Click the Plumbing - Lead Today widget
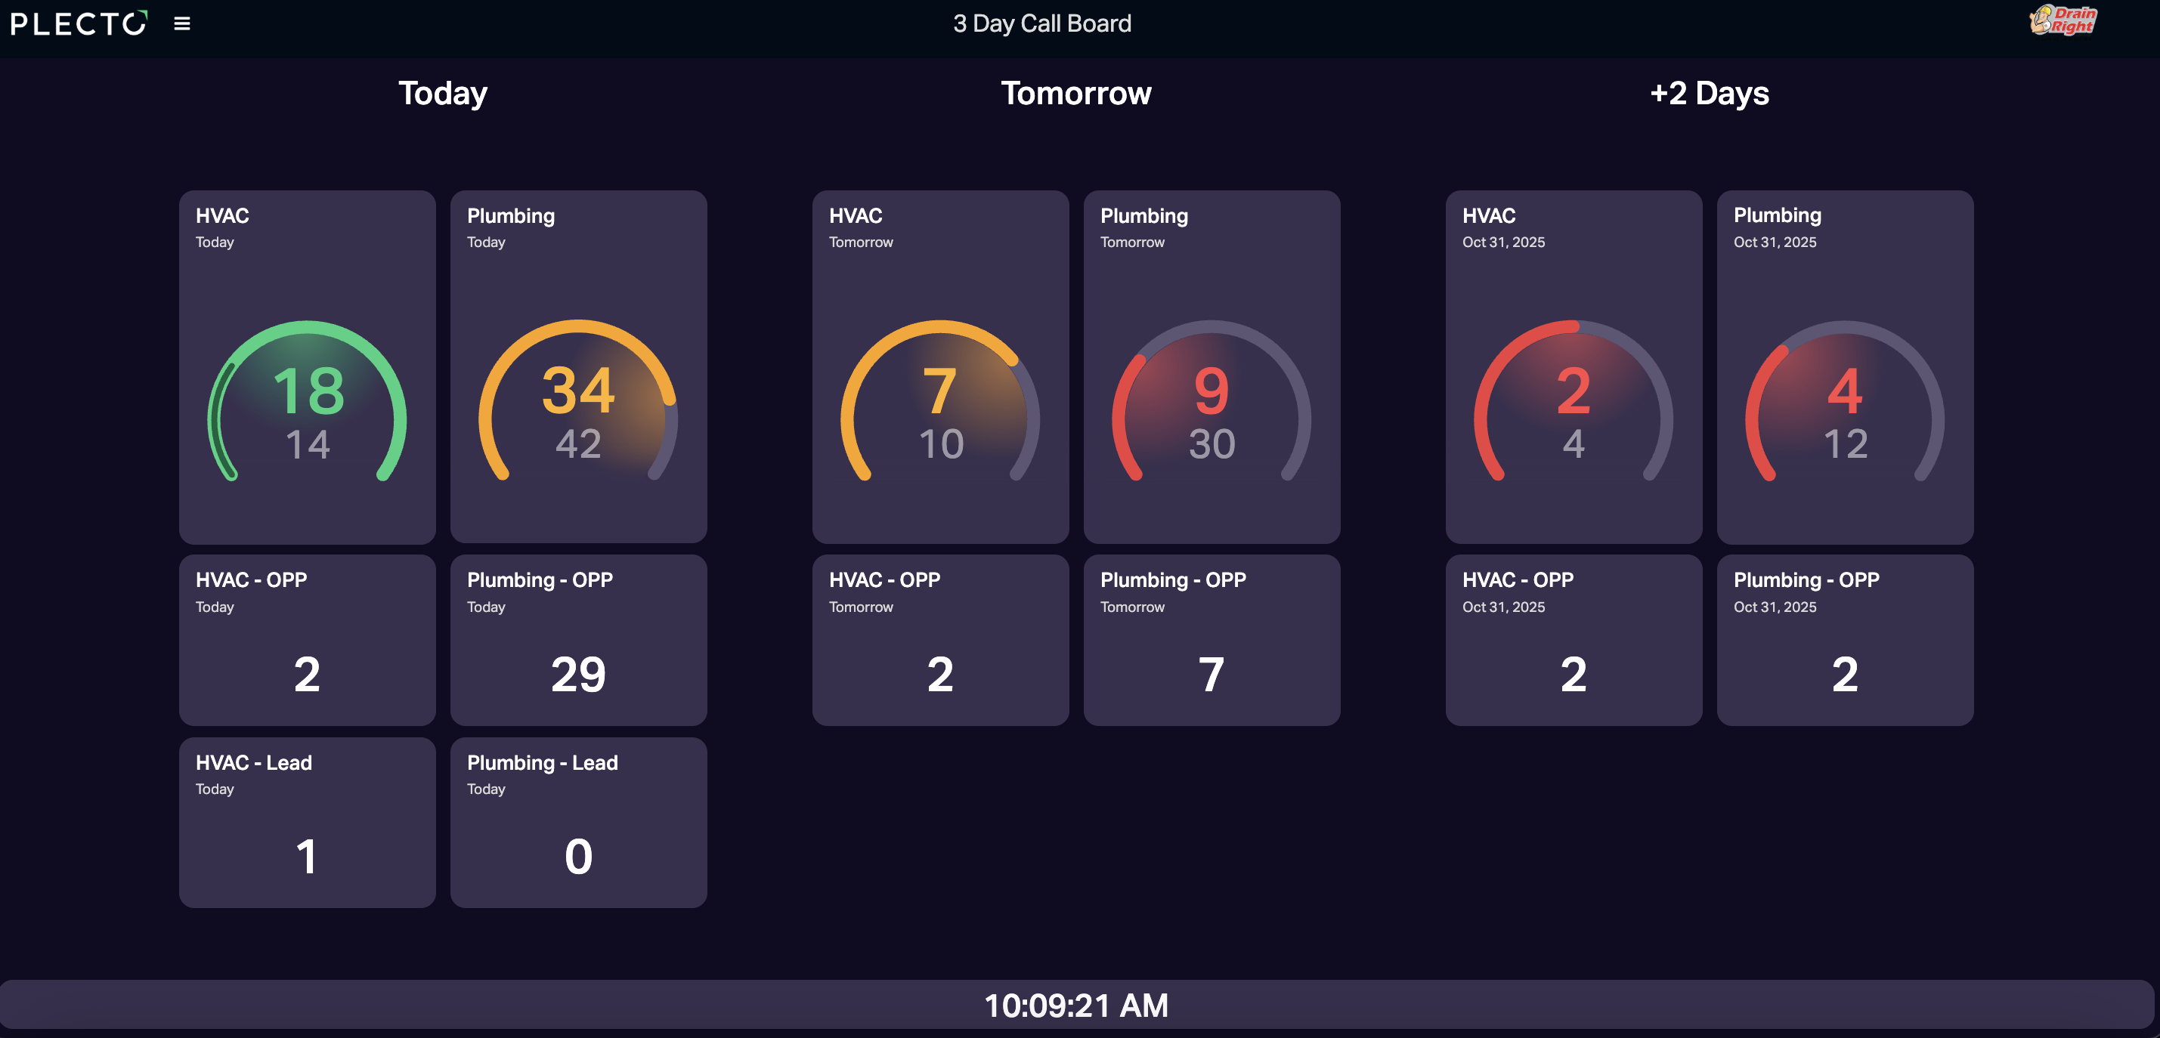Viewport: 2160px width, 1038px height. 579,823
